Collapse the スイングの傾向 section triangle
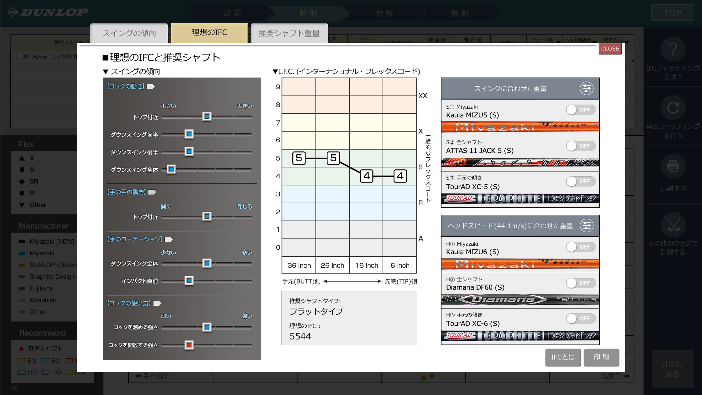 (106, 72)
